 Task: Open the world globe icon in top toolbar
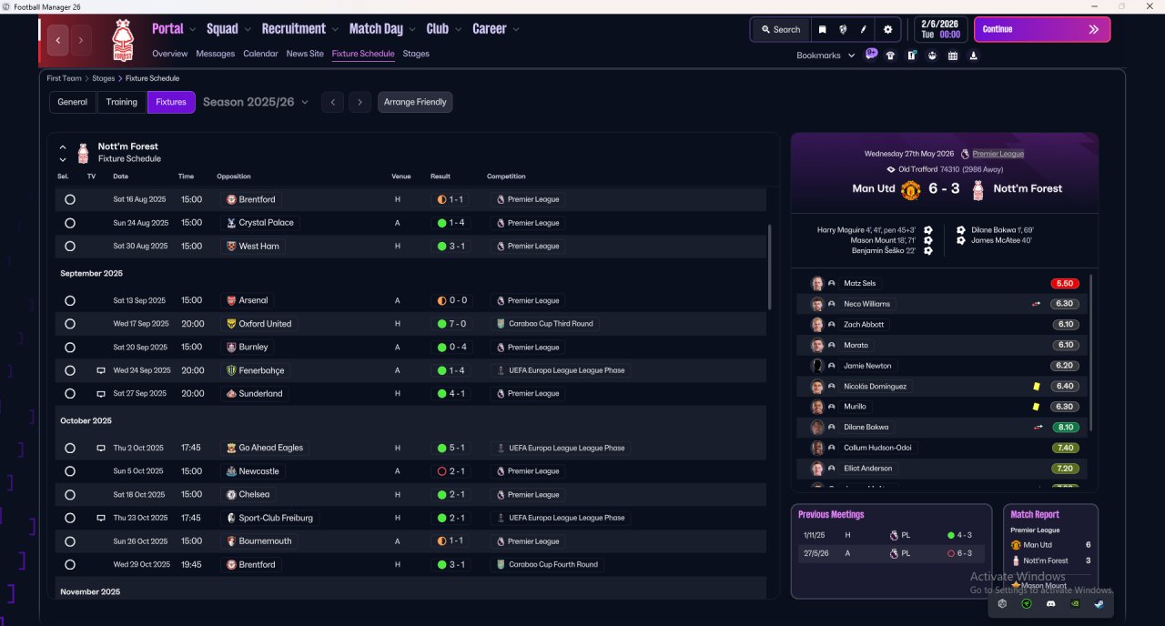click(x=843, y=29)
